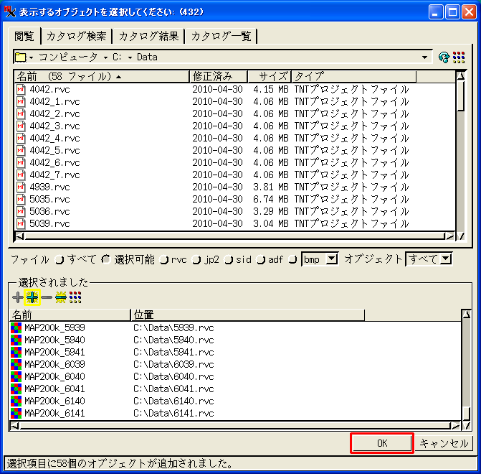The width and height of the screenshot is (481, 474).
Task: Click the Add selected (plus) icon
Action: 17,297
